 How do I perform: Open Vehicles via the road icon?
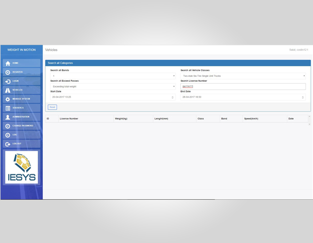click(x=7, y=90)
